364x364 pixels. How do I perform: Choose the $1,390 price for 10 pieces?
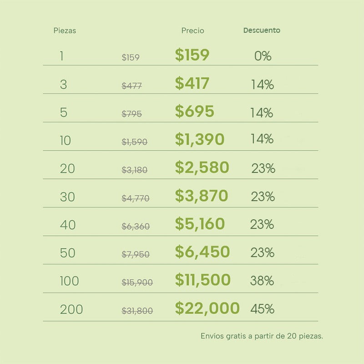tap(200, 140)
